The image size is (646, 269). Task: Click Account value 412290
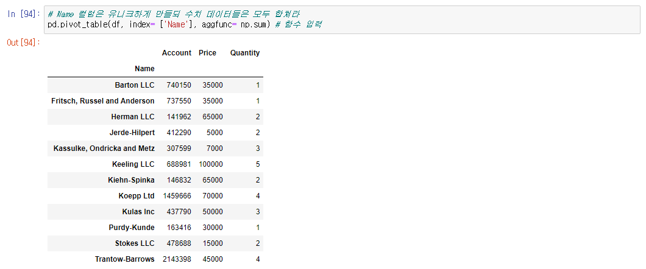[179, 133]
